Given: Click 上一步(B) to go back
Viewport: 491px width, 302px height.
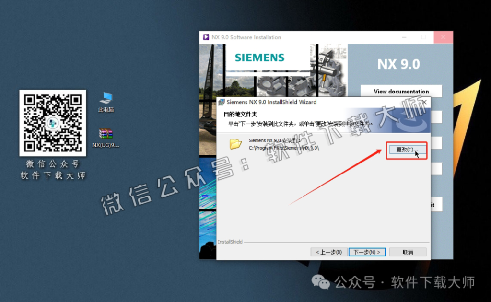Looking at the screenshot, I should click(329, 252).
